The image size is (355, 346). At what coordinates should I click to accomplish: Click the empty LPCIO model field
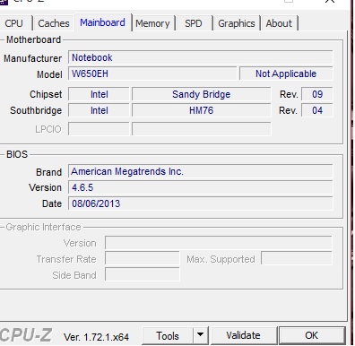click(202, 129)
